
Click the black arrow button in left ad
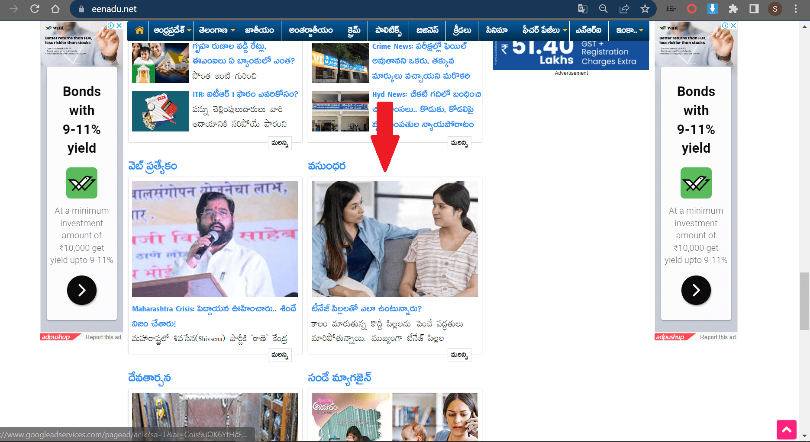click(x=82, y=290)
